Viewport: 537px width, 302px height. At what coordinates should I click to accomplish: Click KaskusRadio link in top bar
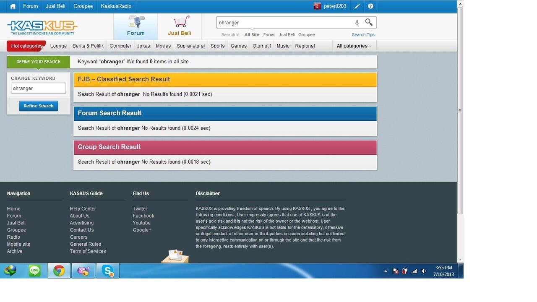pos(116,6)
